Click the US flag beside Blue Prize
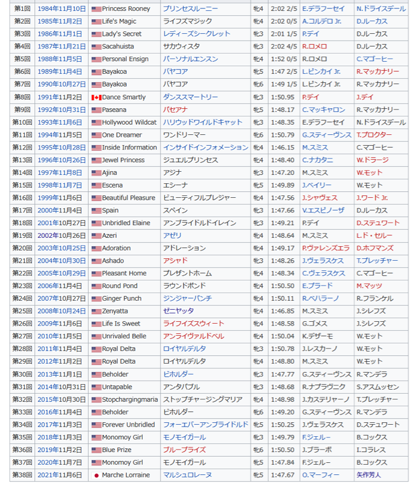This screenshot has width=415, height=484. [x=96, y=450]
